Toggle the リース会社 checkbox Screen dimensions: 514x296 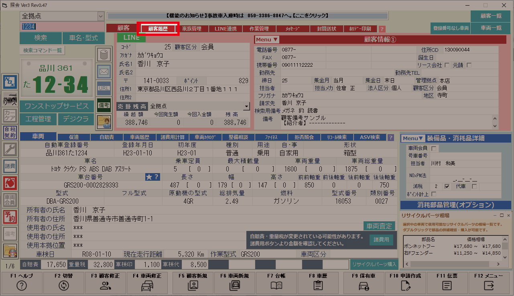click(x=447, y=65)
